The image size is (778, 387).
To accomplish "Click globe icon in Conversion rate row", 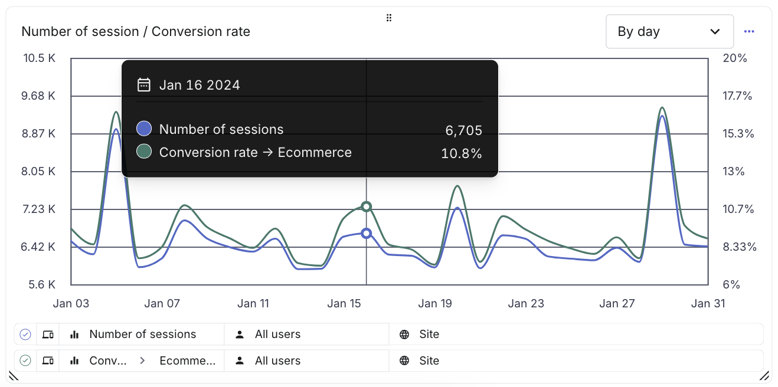I will pos(404,360).
